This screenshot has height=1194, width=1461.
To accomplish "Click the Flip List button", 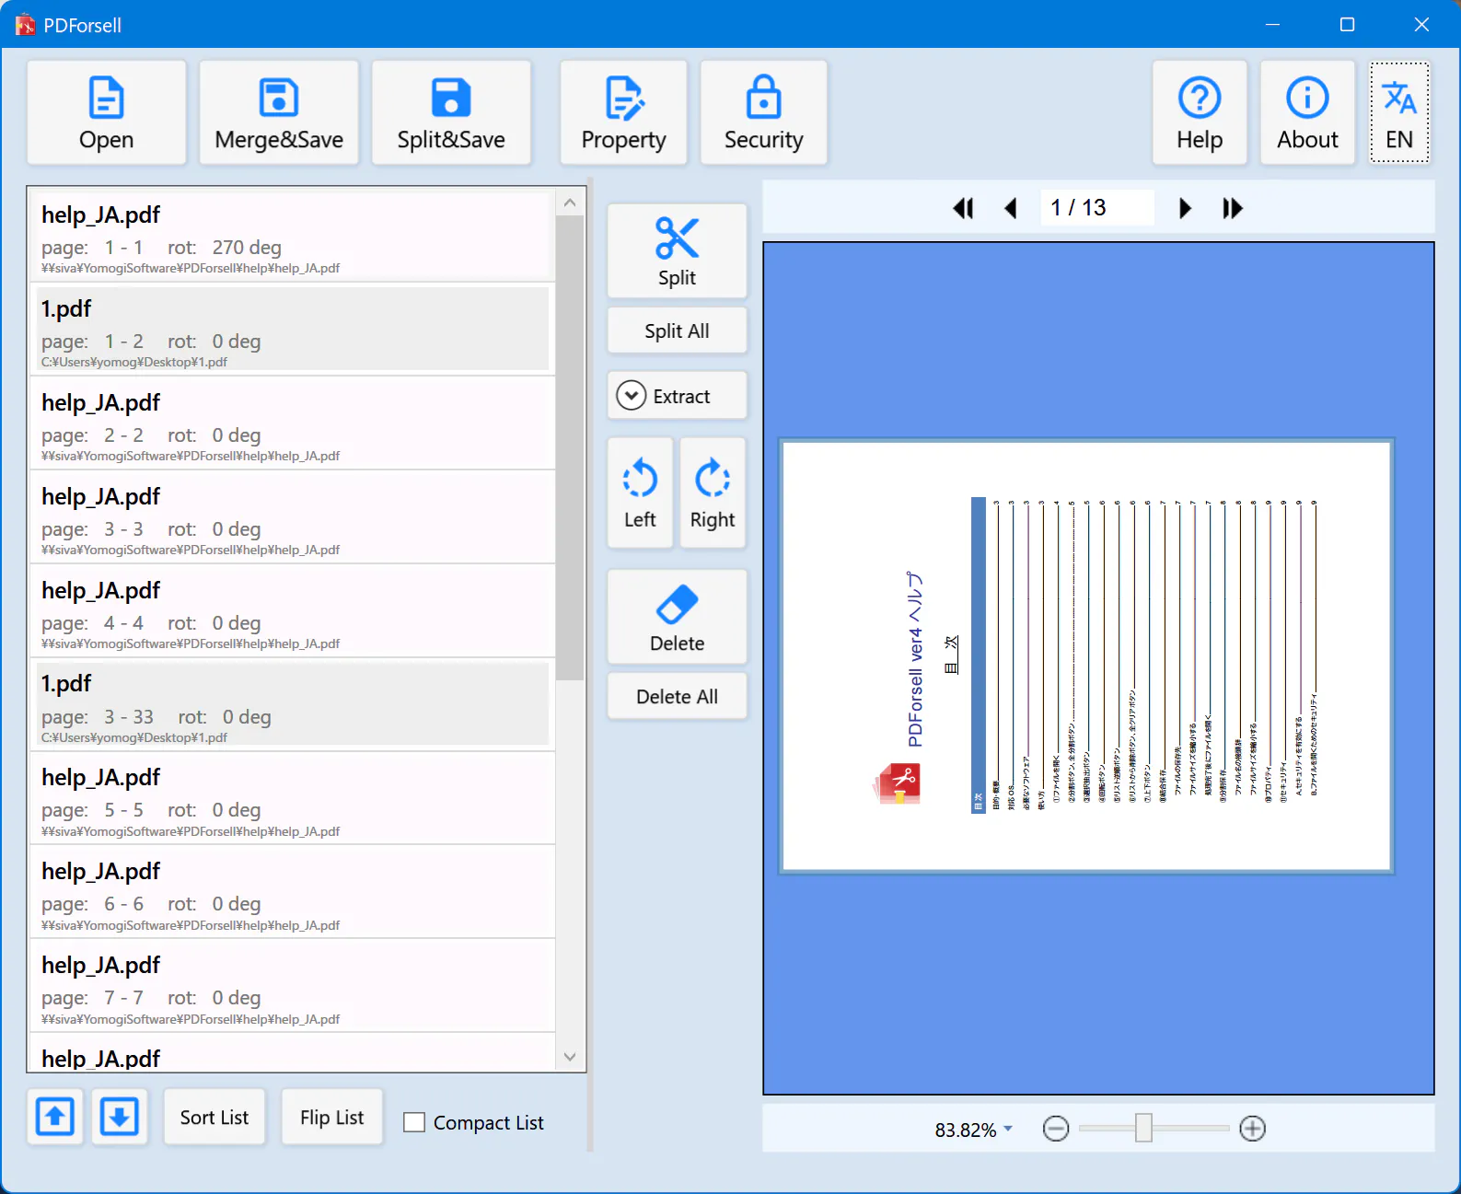I will [x=332, y=1117].
